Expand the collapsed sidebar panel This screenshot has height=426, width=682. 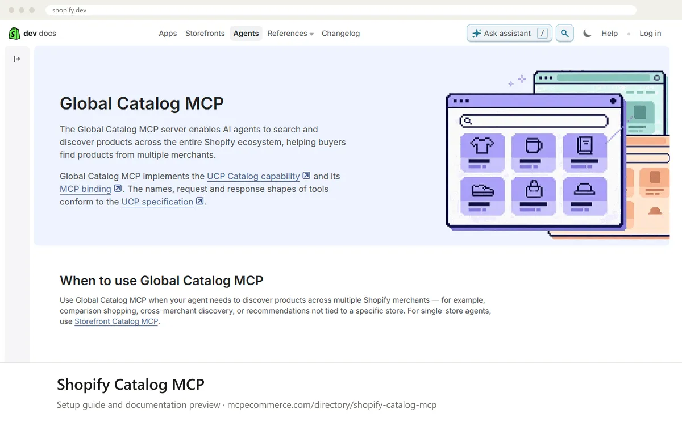pos(17,59)
